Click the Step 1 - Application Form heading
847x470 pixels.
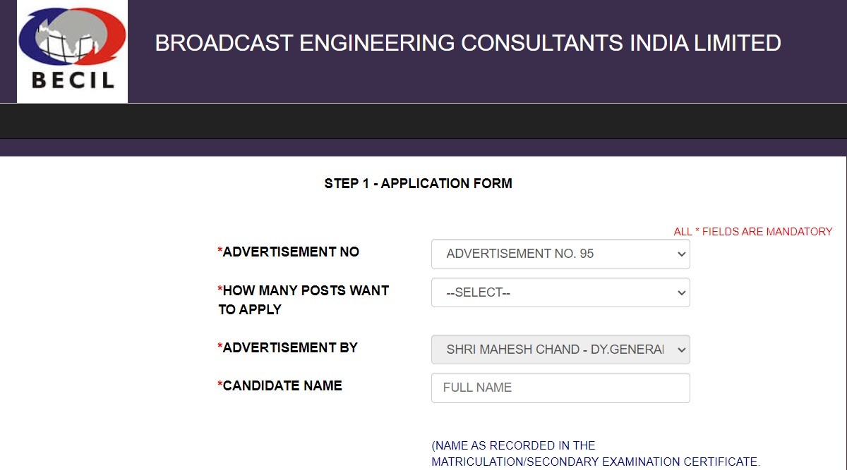pyautogui.click(x=418, y=184)
